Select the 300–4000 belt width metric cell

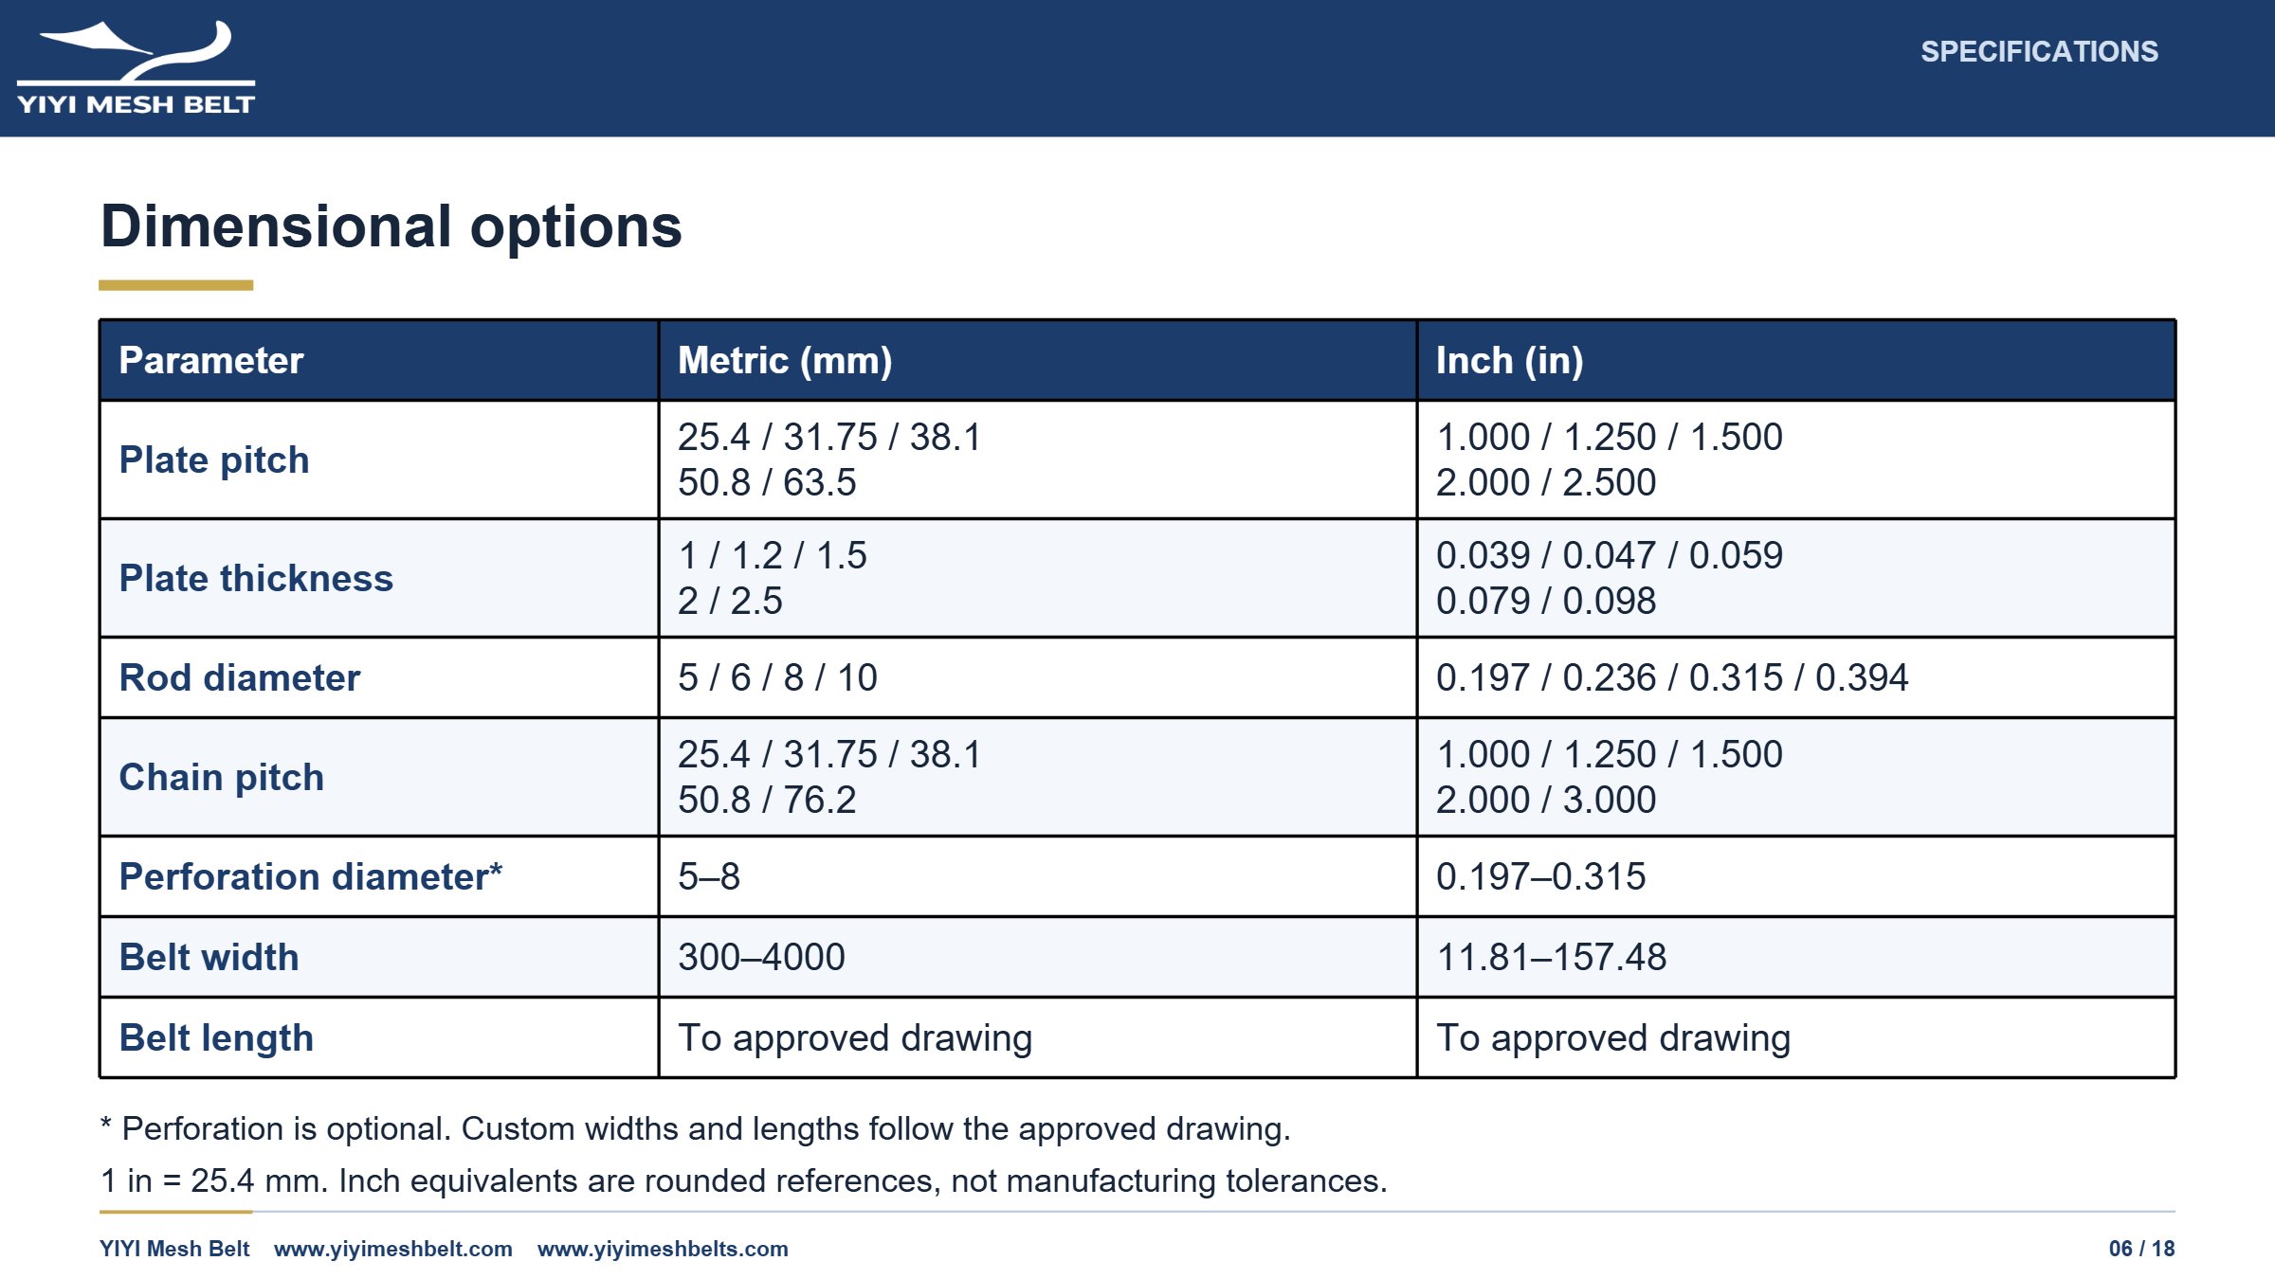1038,957
